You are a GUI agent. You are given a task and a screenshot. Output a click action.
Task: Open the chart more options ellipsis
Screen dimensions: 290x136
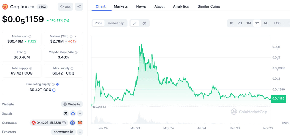[x=288, y=23]
